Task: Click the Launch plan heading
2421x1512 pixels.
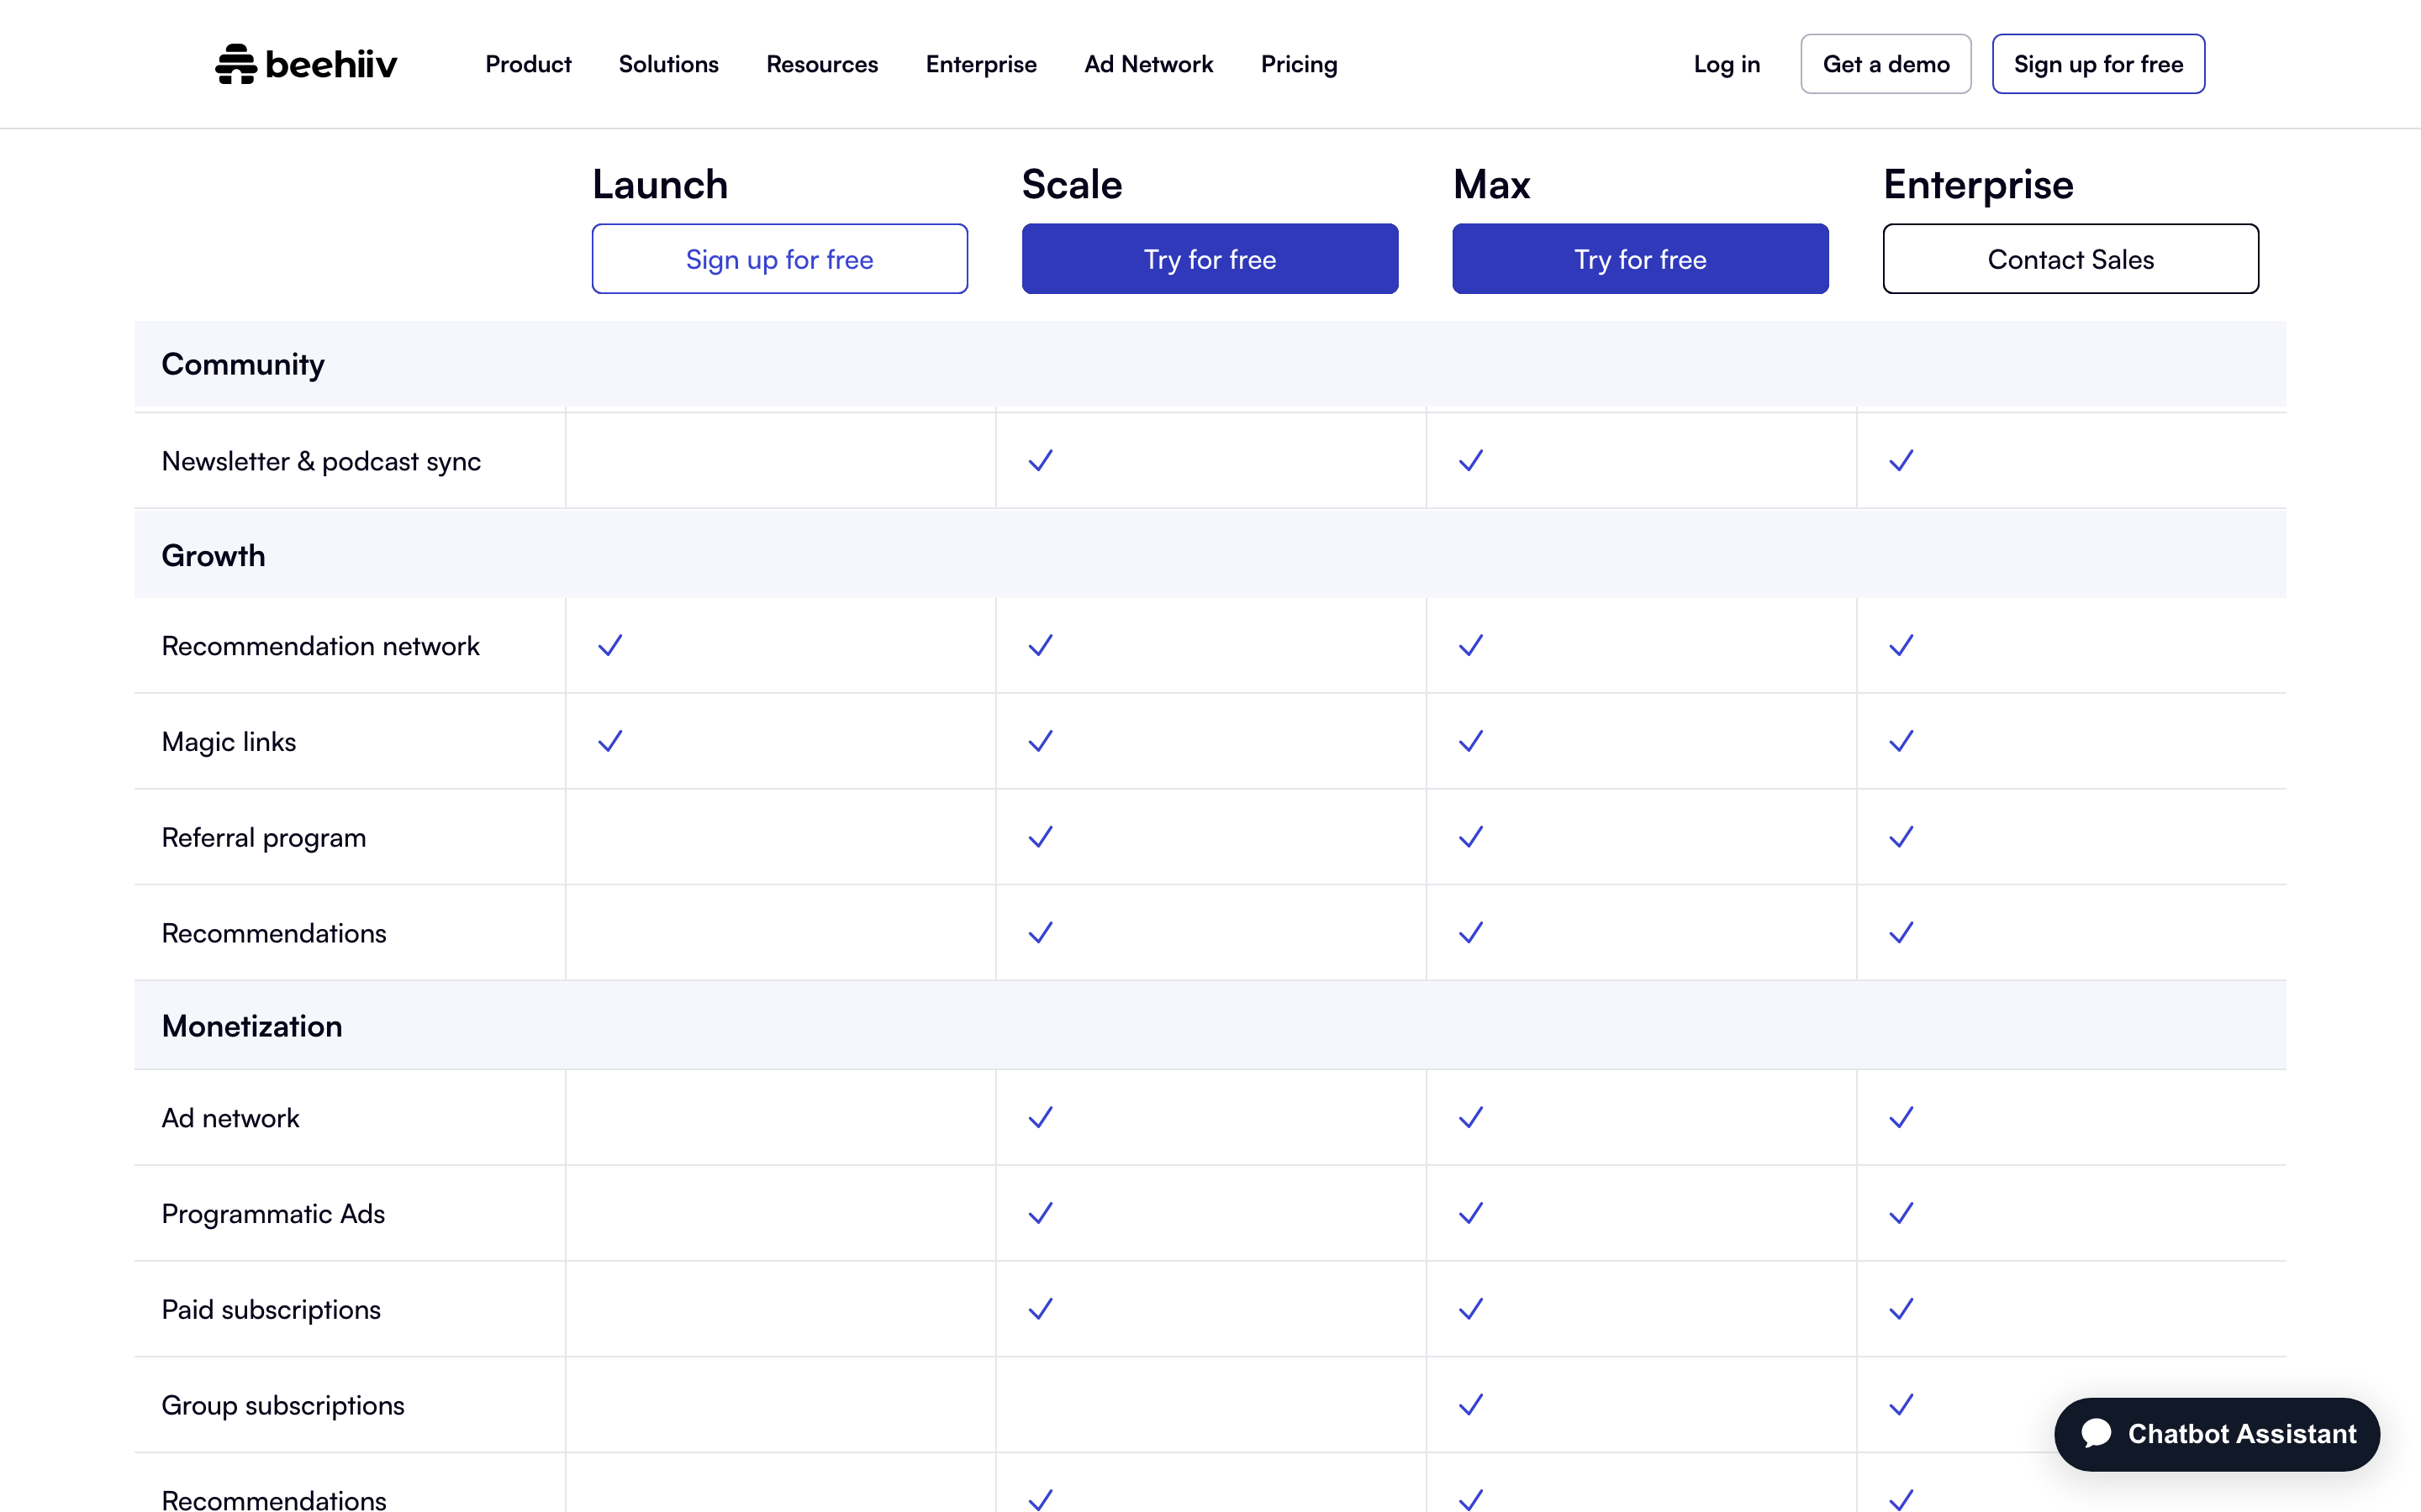Action: (x=660, y=185)
